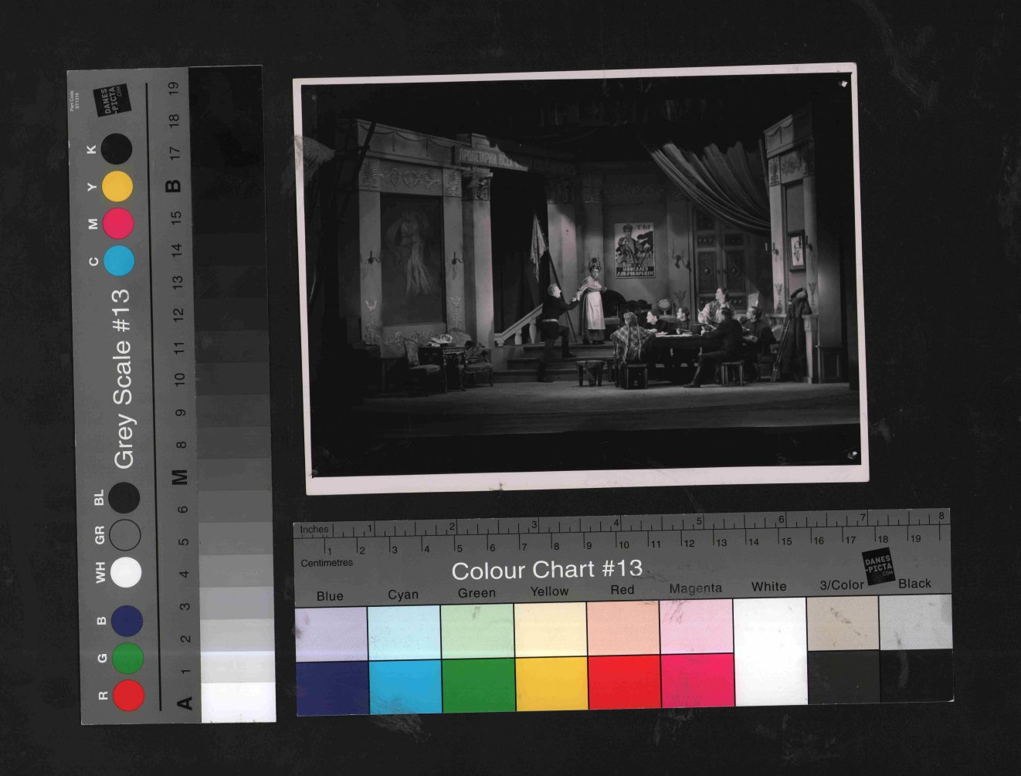
Task: Click the white grey-scale patch beside letter A
Action: (x=238, y=702)
